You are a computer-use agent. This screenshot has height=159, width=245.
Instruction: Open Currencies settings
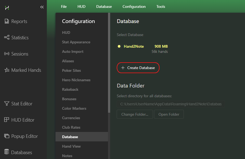[x=82, y=118]
